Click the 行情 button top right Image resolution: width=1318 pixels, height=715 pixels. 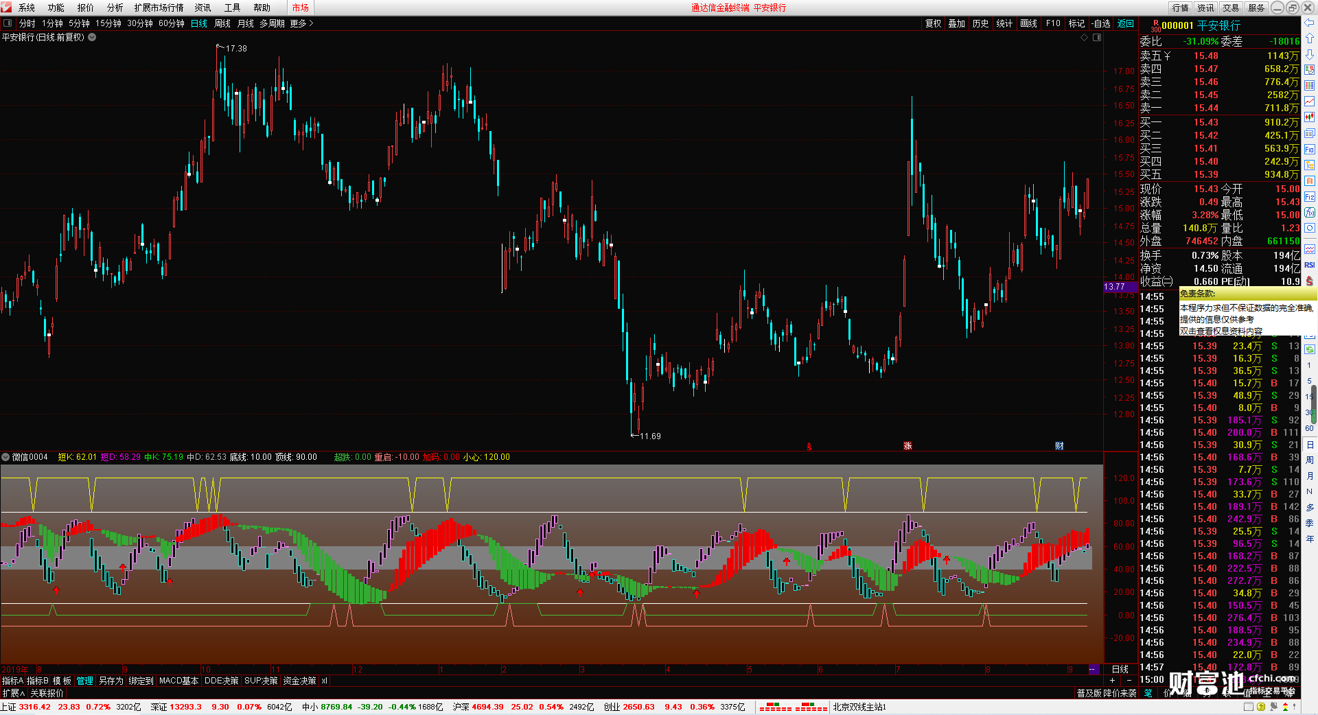pos(1181,8)
